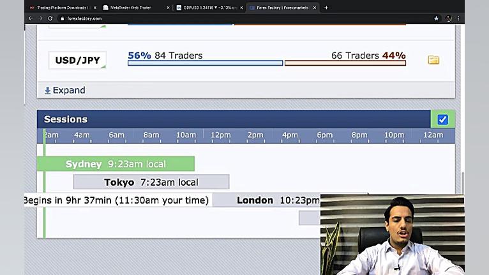489x275 pixels.
Task: Close the Forex Factory tab
Action: click(315, 8)
